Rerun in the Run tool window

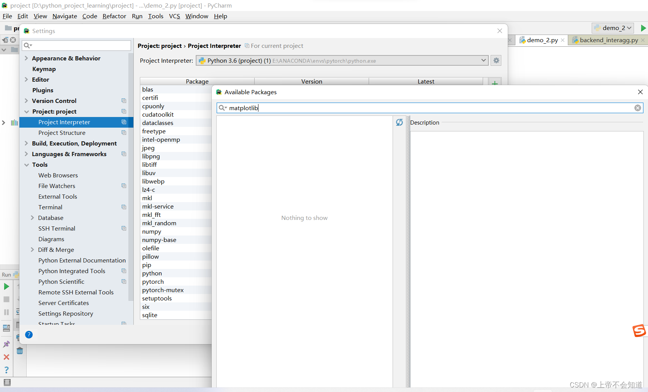tap(6, 286)
